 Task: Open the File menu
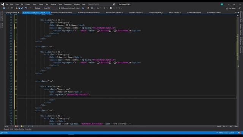pos(7,4)
